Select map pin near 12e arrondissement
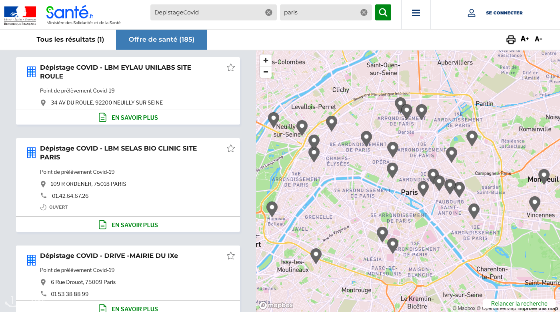The height and width of the screenshot is (312, 560). click(474, 210)
